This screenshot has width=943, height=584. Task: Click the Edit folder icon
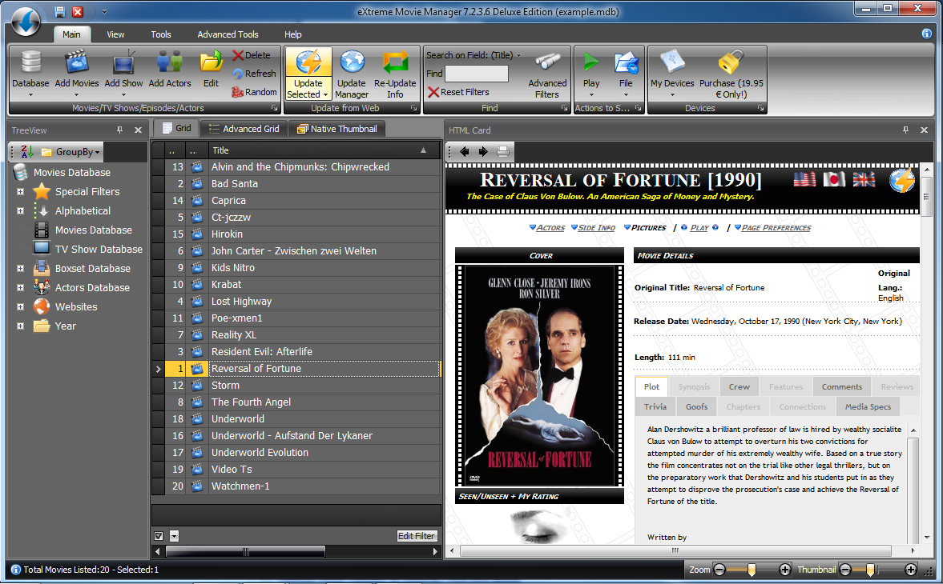(x=211, y=62)
